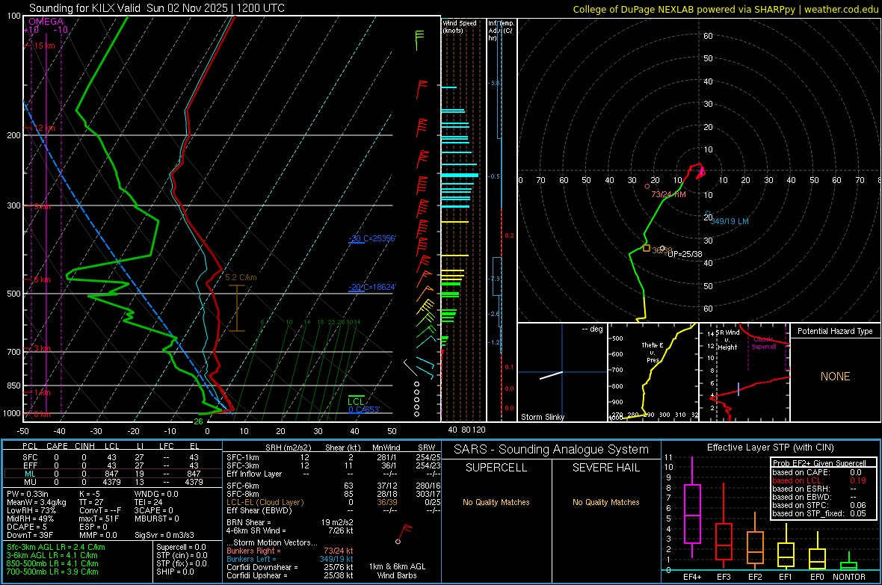Click the '-20 C=18624' level label
882x585 pixels.
[371, 287]
